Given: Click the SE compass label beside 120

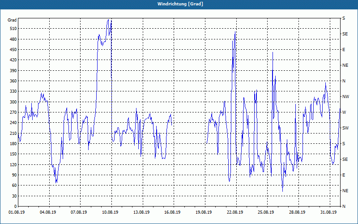Looking at the screenshot, I should 345,159.
